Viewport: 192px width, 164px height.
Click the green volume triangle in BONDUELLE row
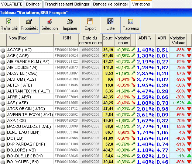189,156
